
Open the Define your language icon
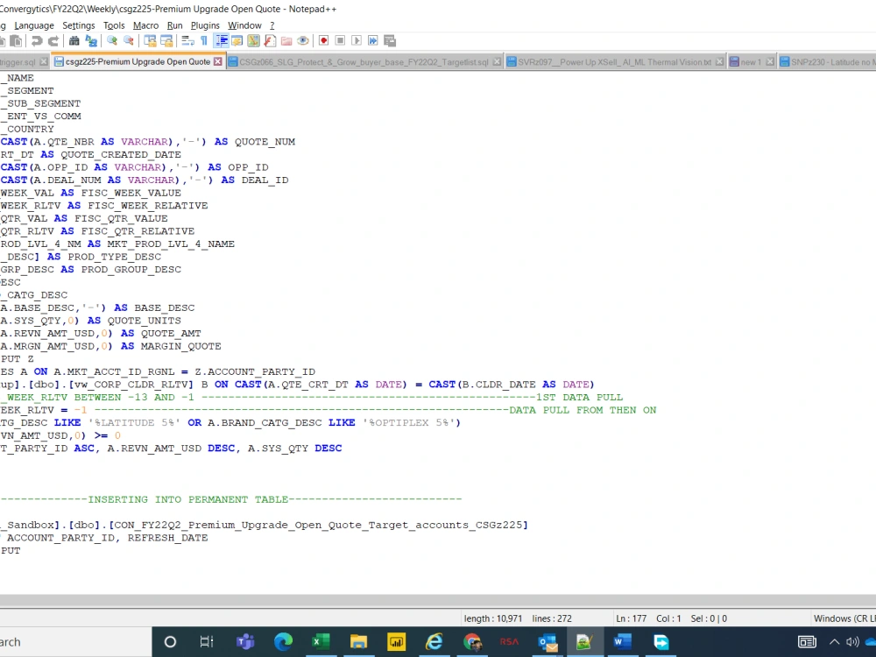[x=237, y=41]
